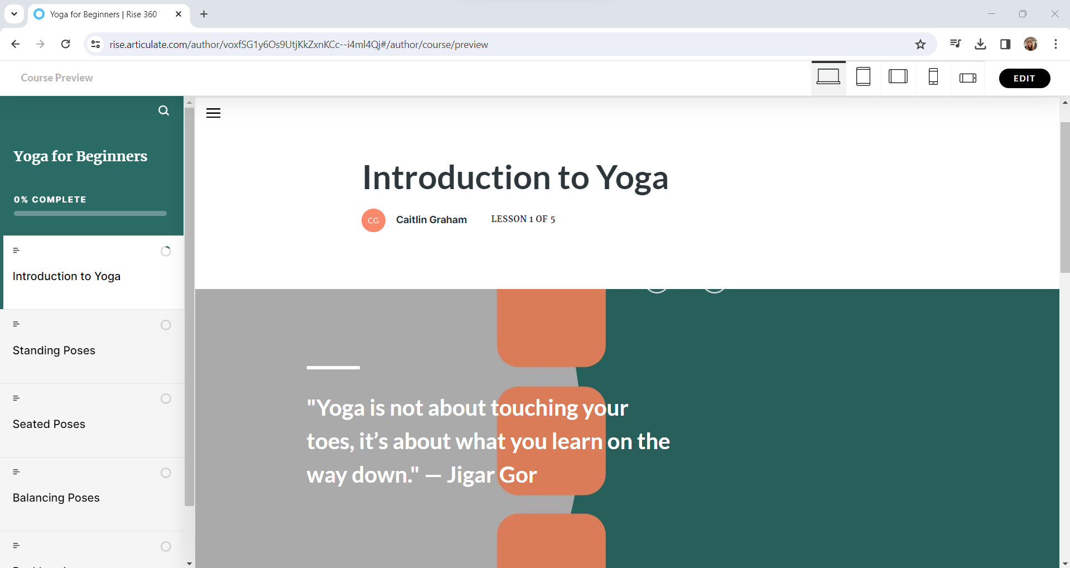Click the sidebar scroll down arrow
Viewport: 1070px width, 568px height.
[189, 563]
